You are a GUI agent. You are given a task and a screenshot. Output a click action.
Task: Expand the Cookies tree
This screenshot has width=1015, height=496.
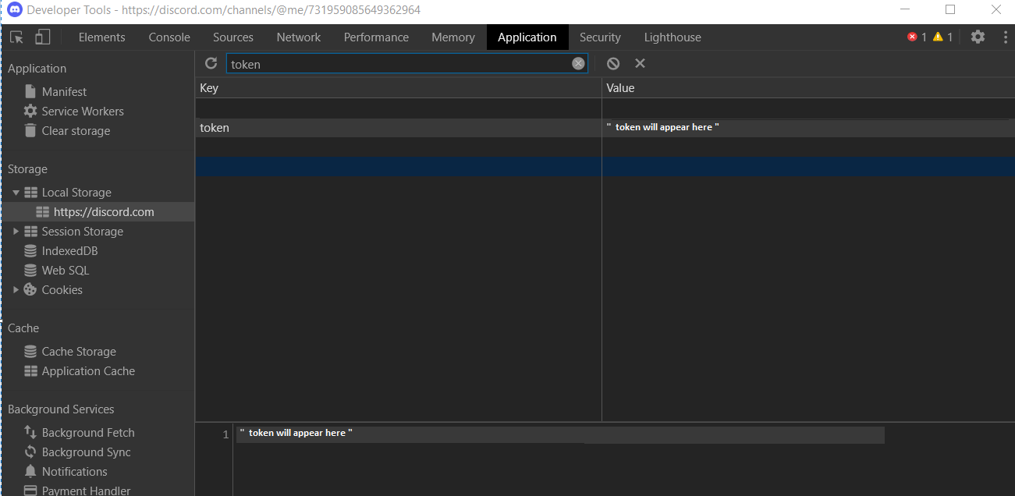(16, 289)
